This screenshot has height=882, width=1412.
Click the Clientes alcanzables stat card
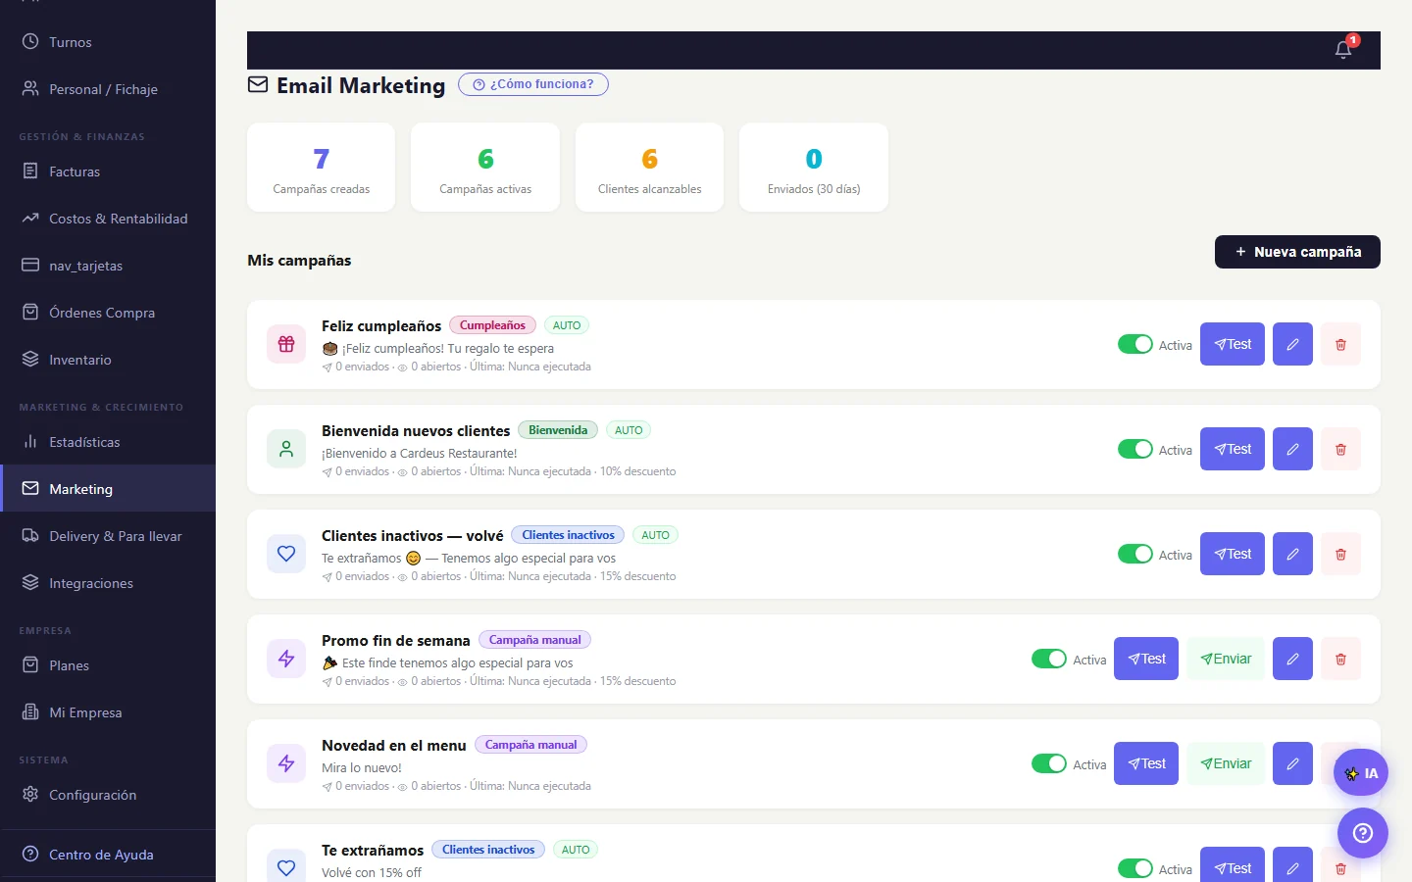650,168
